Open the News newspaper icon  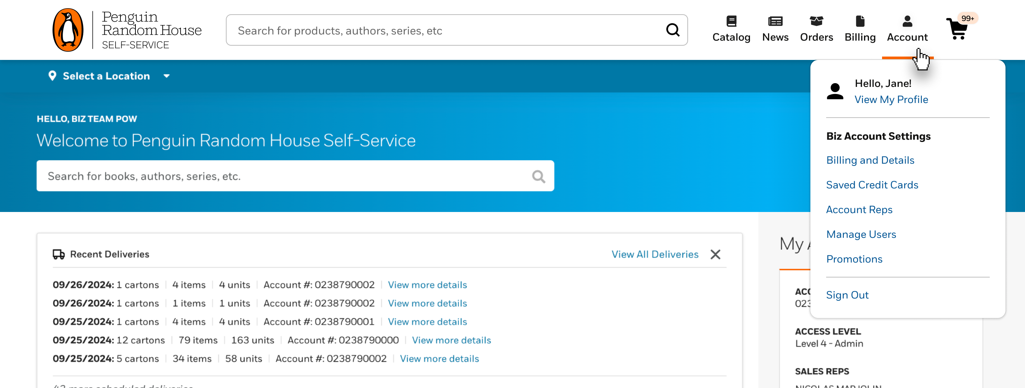tap(775, 21)
